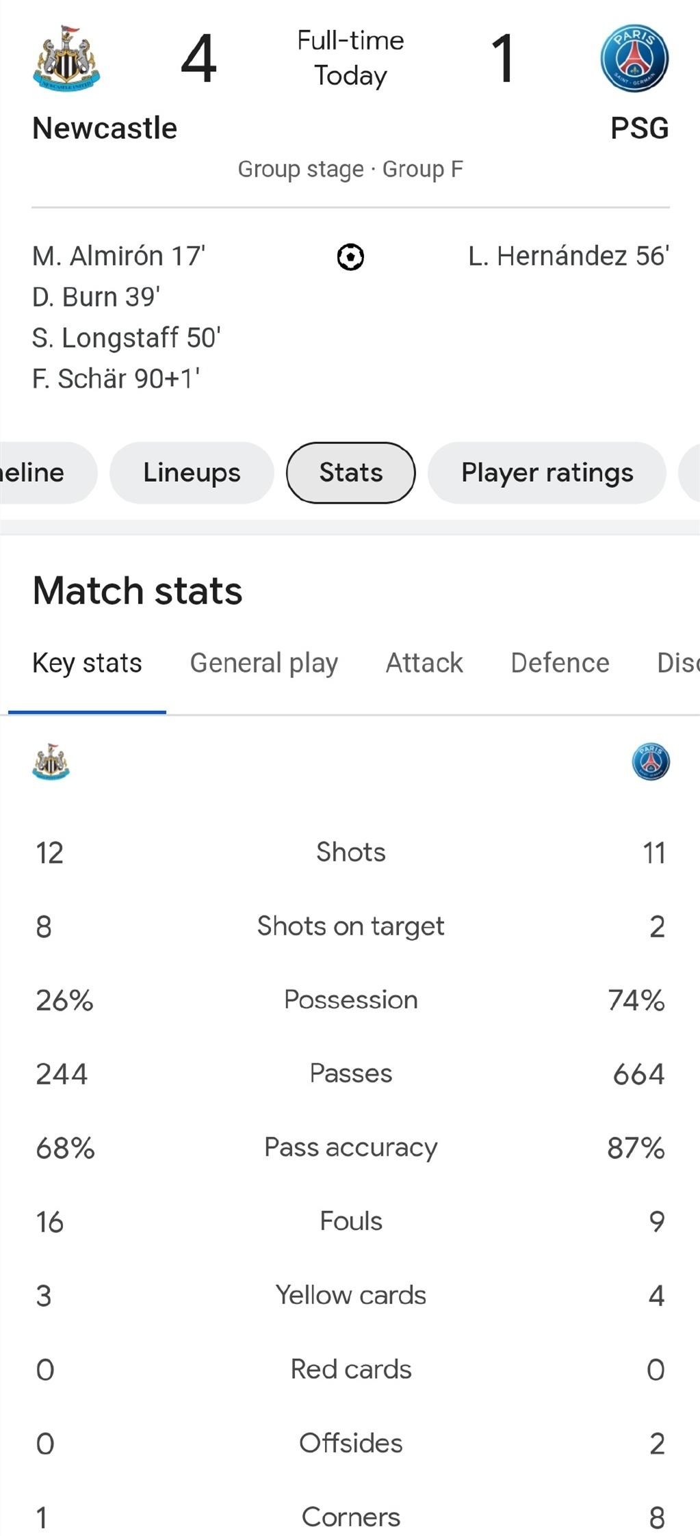Tap Newcastle team name

pyautogui.click(x=105, y=128)
